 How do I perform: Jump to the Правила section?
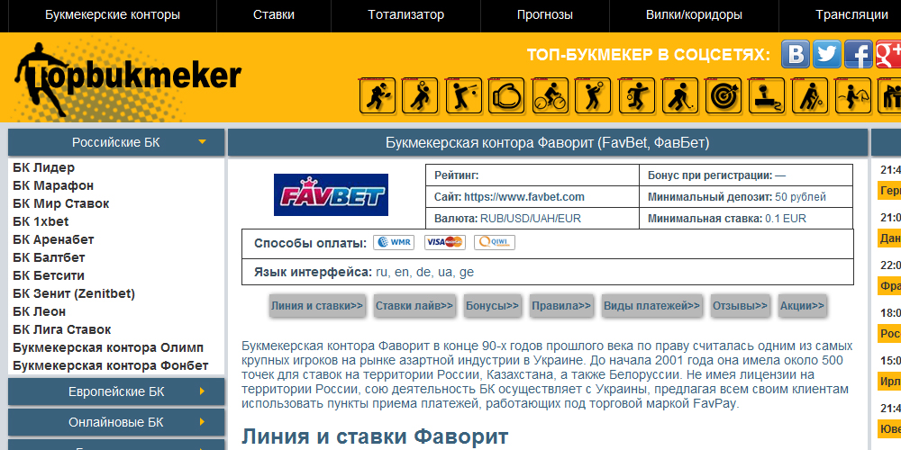561,306
